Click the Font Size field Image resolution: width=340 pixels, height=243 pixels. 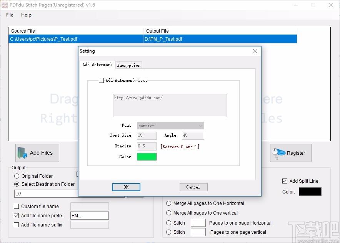[x=147, y=136]
